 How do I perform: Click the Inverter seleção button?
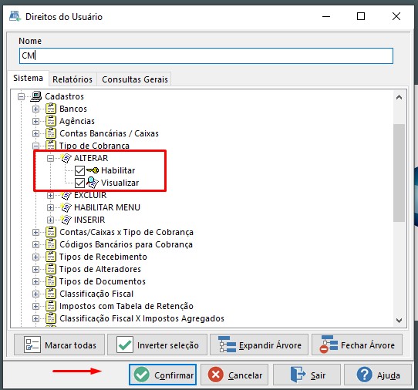tap(157, 345)
